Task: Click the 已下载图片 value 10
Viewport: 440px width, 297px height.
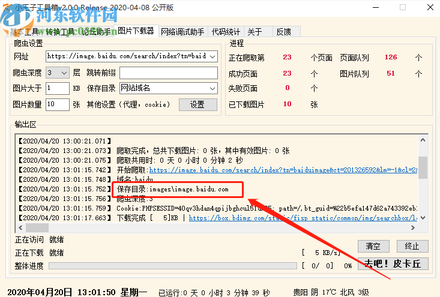Action: (x=288, y=104)
